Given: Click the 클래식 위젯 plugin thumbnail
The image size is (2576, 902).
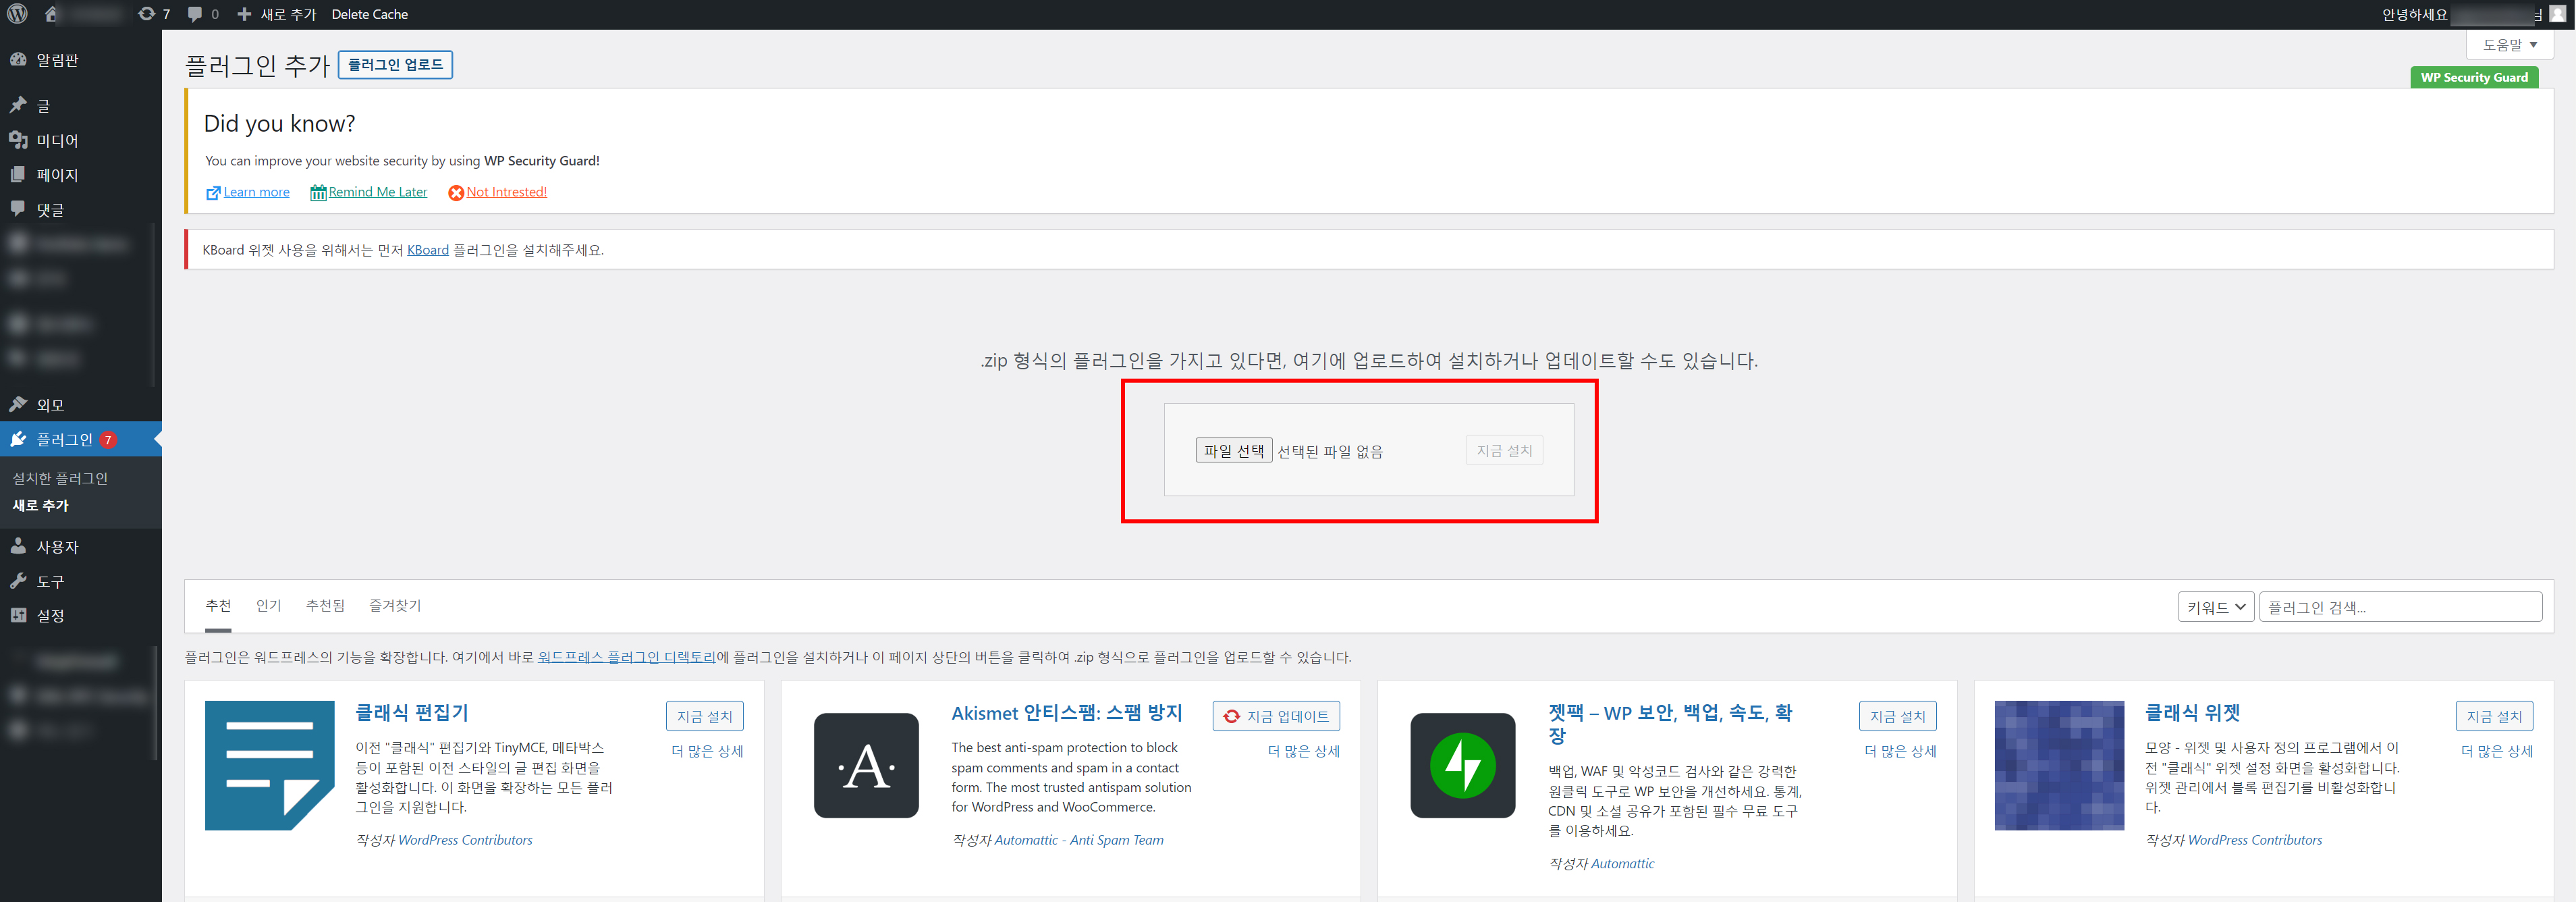Looking at the screenshot, I should click(x=2059, y=765).
